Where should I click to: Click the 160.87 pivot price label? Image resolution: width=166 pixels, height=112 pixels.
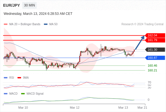pos(155,58)
